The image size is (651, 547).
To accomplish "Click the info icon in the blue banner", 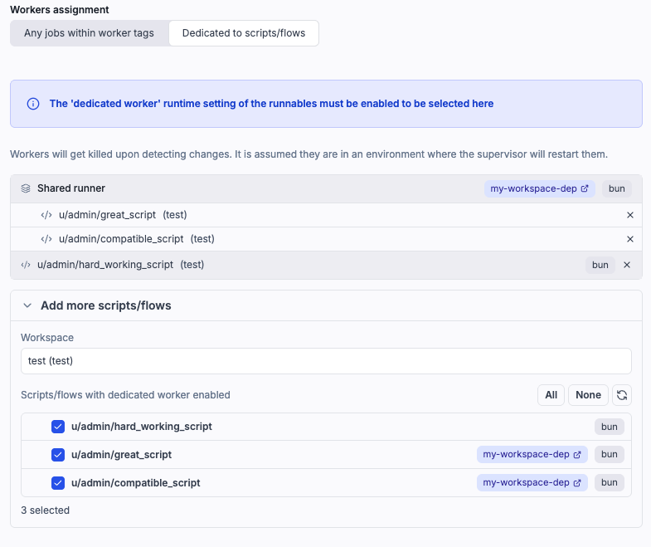I will tap(33, 104).
